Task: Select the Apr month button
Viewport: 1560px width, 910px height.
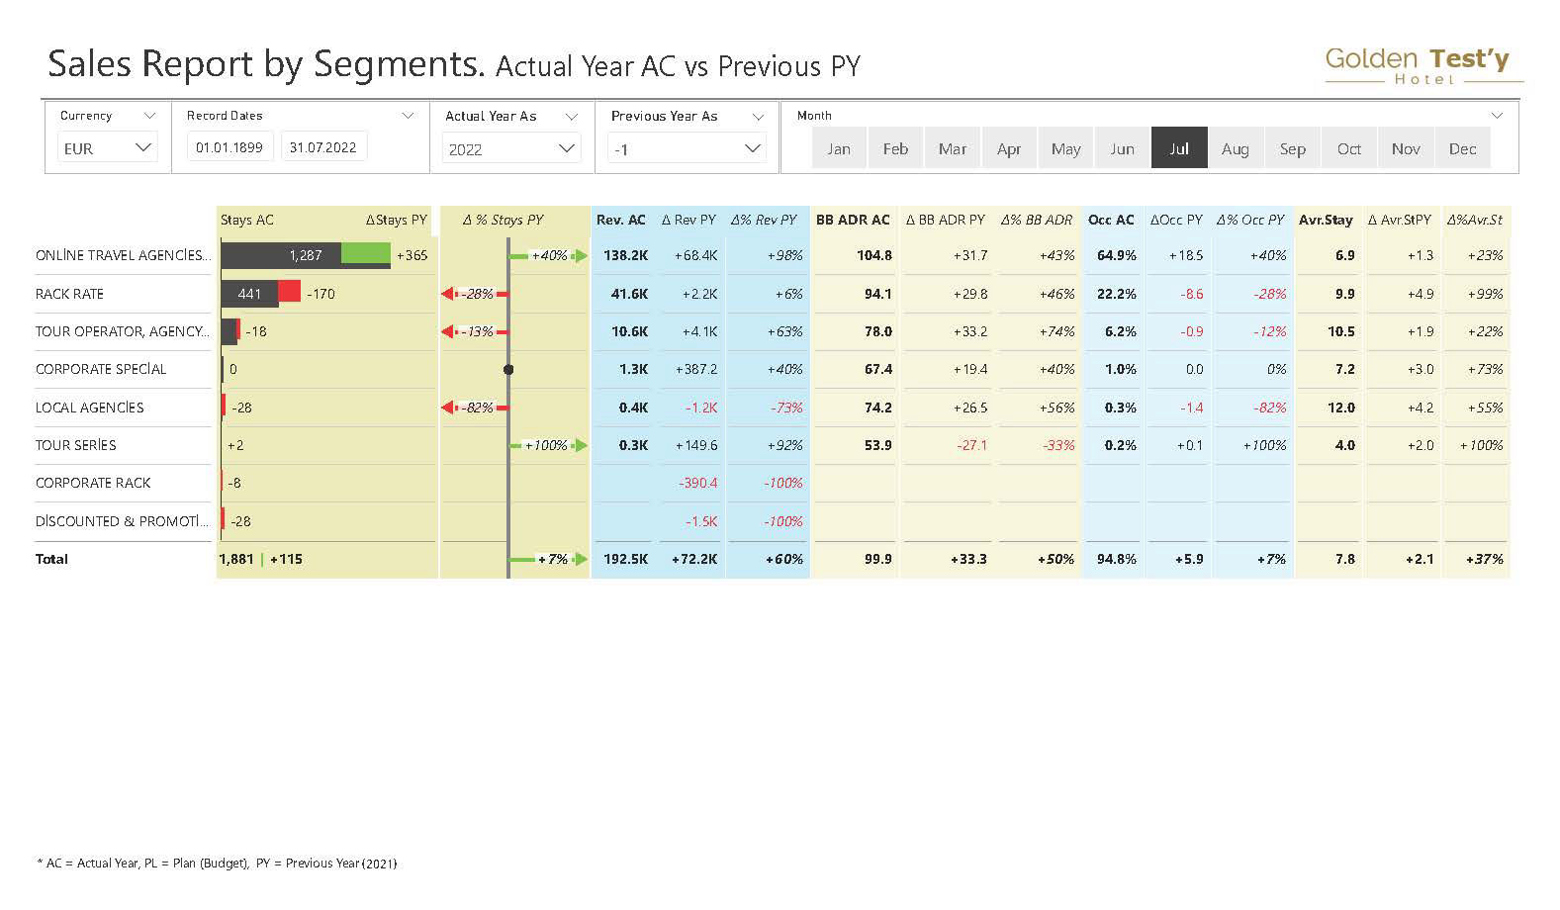Action: pyautogui.click(x=1009, y=148)
